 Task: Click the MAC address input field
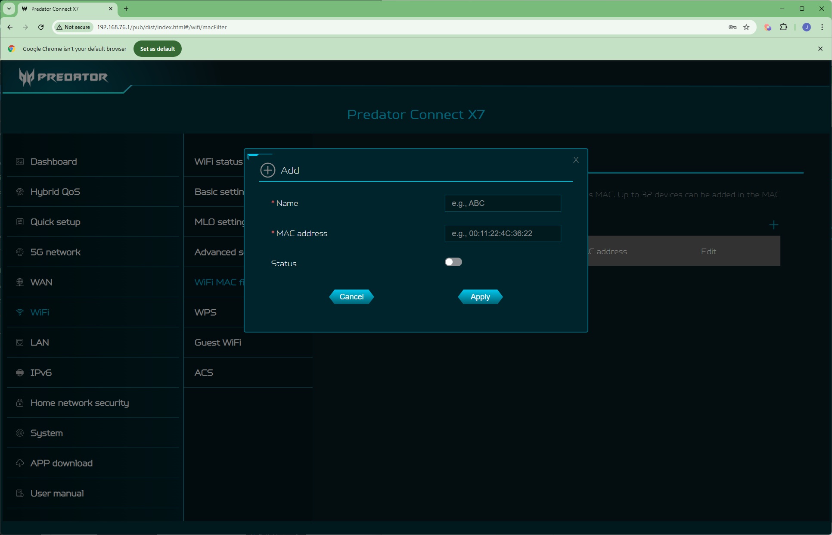(x=503, y=233)
